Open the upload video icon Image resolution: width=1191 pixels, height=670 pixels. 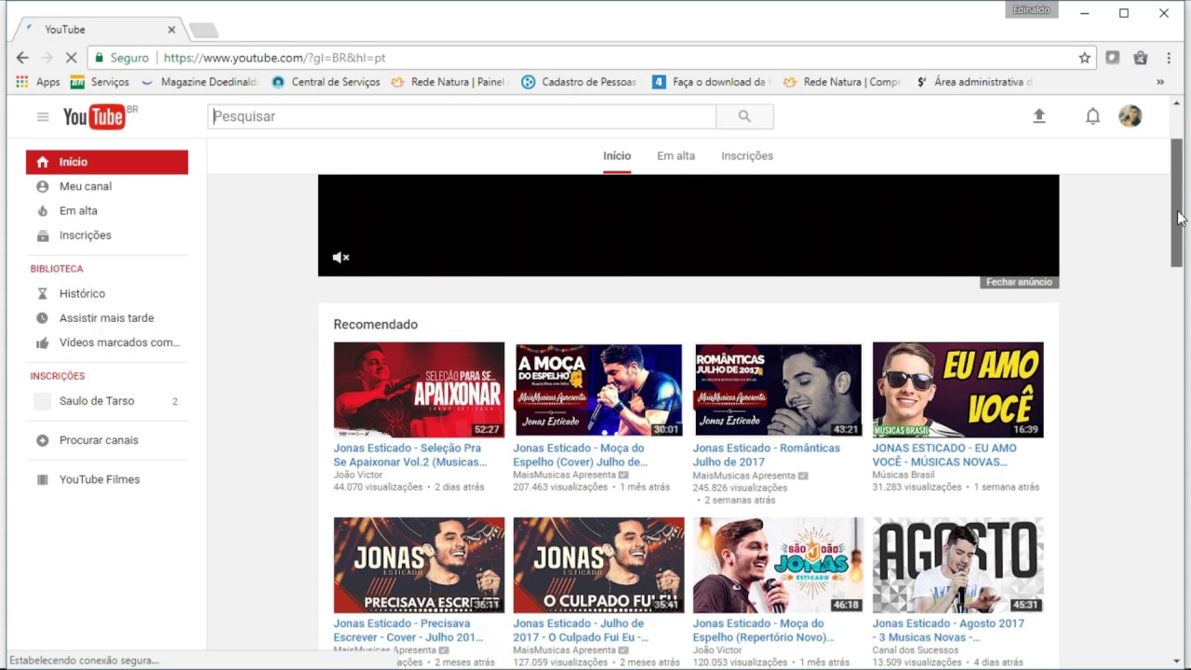pyautogui.click(x=1039, y=116)
